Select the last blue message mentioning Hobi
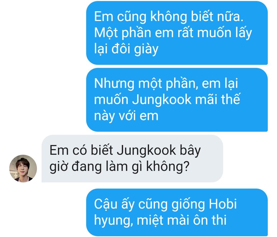The width and height of the screenshot is (277, 237). point(177,212)
